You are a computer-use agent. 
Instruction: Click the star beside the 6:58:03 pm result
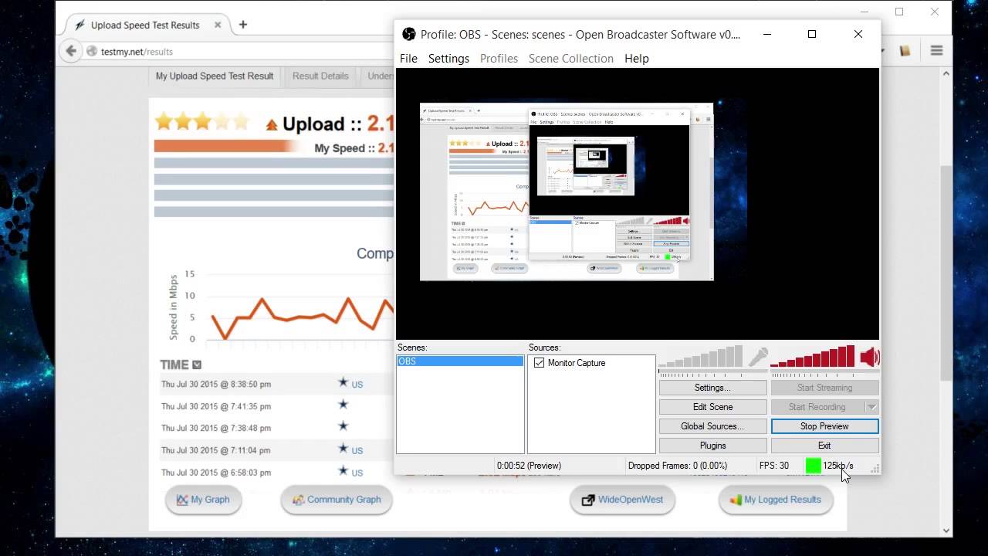(343, 471)
